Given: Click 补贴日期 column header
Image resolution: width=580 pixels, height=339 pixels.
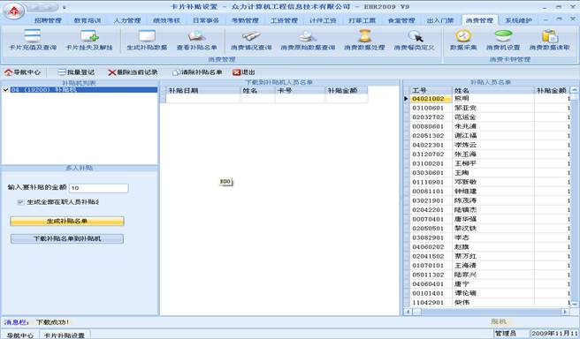Looking at the screenshot, I should coord(203,90).
